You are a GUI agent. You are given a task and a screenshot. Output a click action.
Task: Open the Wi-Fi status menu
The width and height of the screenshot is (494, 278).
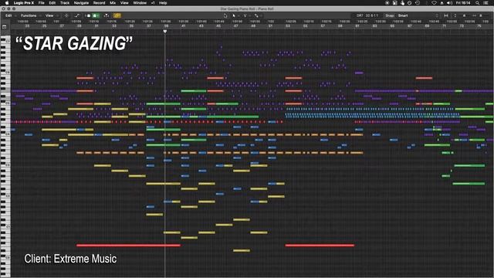click(434, 3)
